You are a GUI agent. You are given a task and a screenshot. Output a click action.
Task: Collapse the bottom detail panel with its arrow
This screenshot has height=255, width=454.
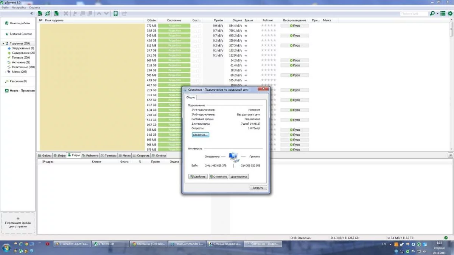[450, 155]
